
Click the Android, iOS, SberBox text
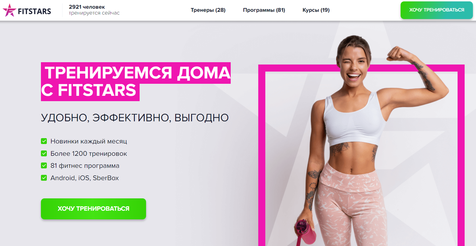[84, 178]
